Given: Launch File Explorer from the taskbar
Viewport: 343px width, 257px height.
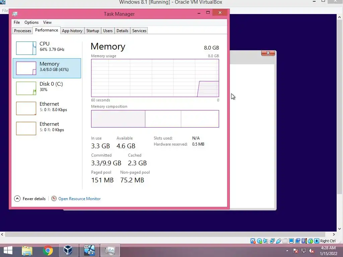Looking at the screenshot, I should click(x=27, y=250).
